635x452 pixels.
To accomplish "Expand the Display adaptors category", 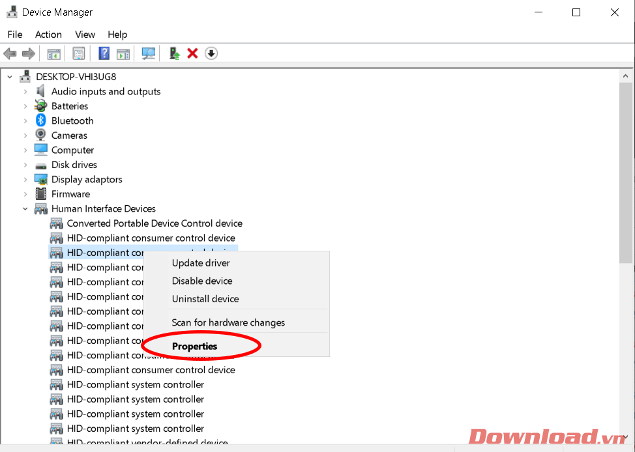I will click(25, 179).
